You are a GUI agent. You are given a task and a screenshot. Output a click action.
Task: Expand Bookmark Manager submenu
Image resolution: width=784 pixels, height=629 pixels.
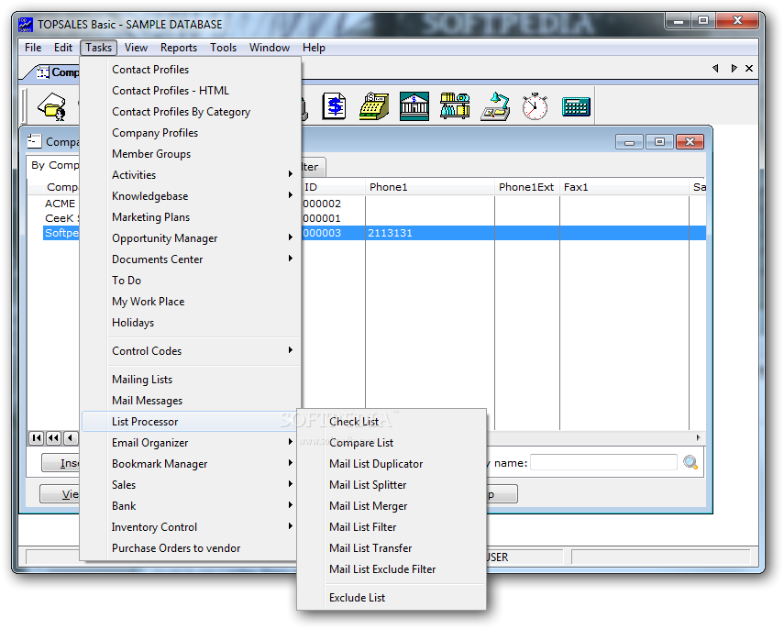[191, 464]
